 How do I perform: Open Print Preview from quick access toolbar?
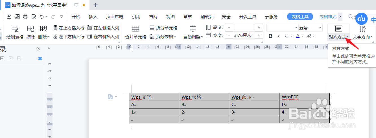tap(34, 17)
